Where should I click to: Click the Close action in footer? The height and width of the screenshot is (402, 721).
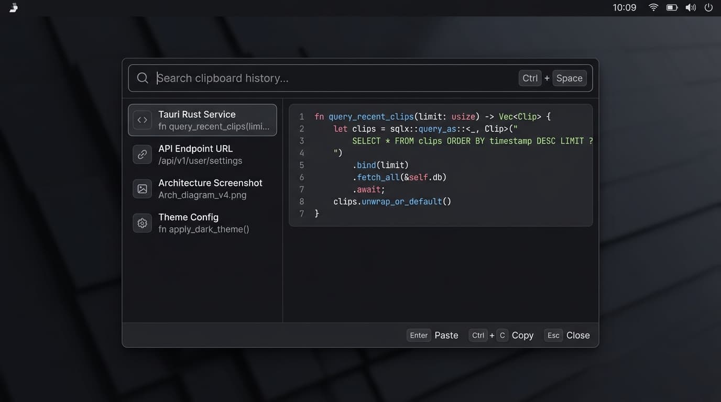(578, 335)
